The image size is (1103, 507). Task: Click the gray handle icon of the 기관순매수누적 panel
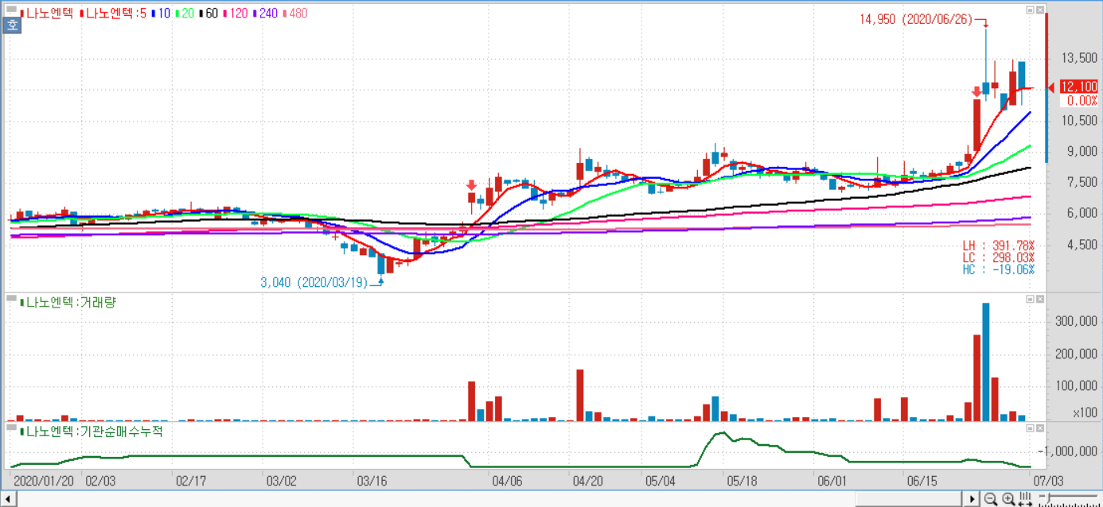pyautogui.click(x=12, y=428)
